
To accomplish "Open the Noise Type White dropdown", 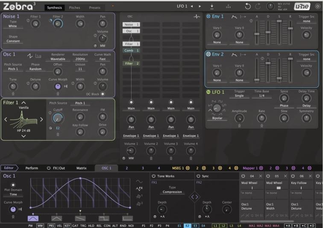I will [x=13, y=26].
